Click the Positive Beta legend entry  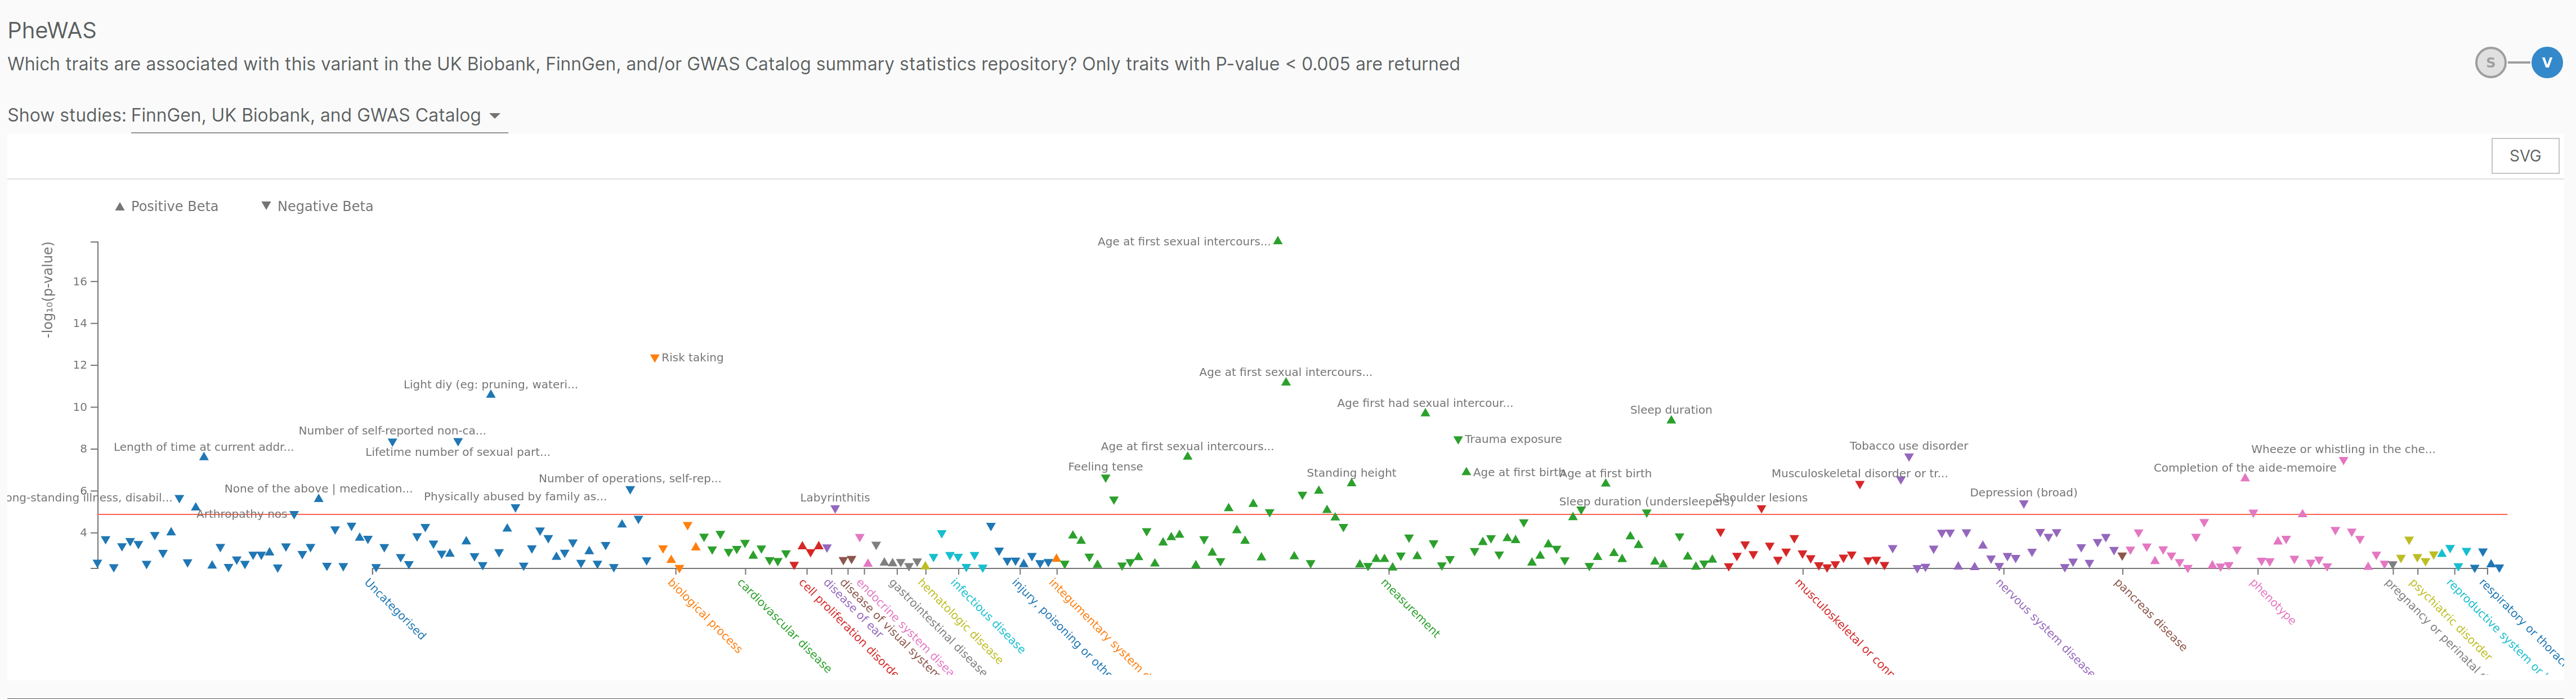pos(166,206)
